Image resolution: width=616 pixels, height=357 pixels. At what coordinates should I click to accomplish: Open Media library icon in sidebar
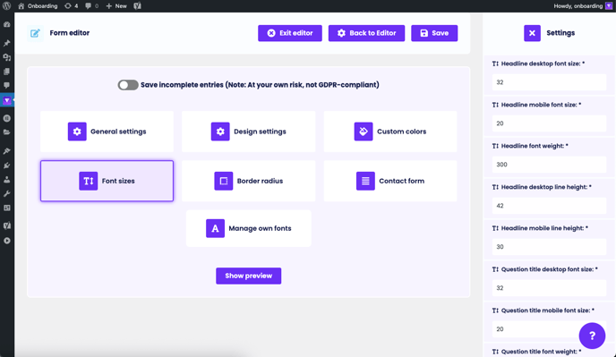click(x=6, y=57)
